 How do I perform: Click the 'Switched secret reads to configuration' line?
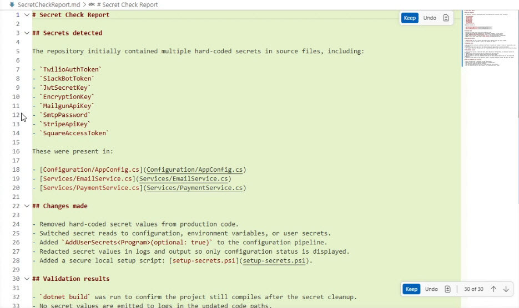[182, 233]
